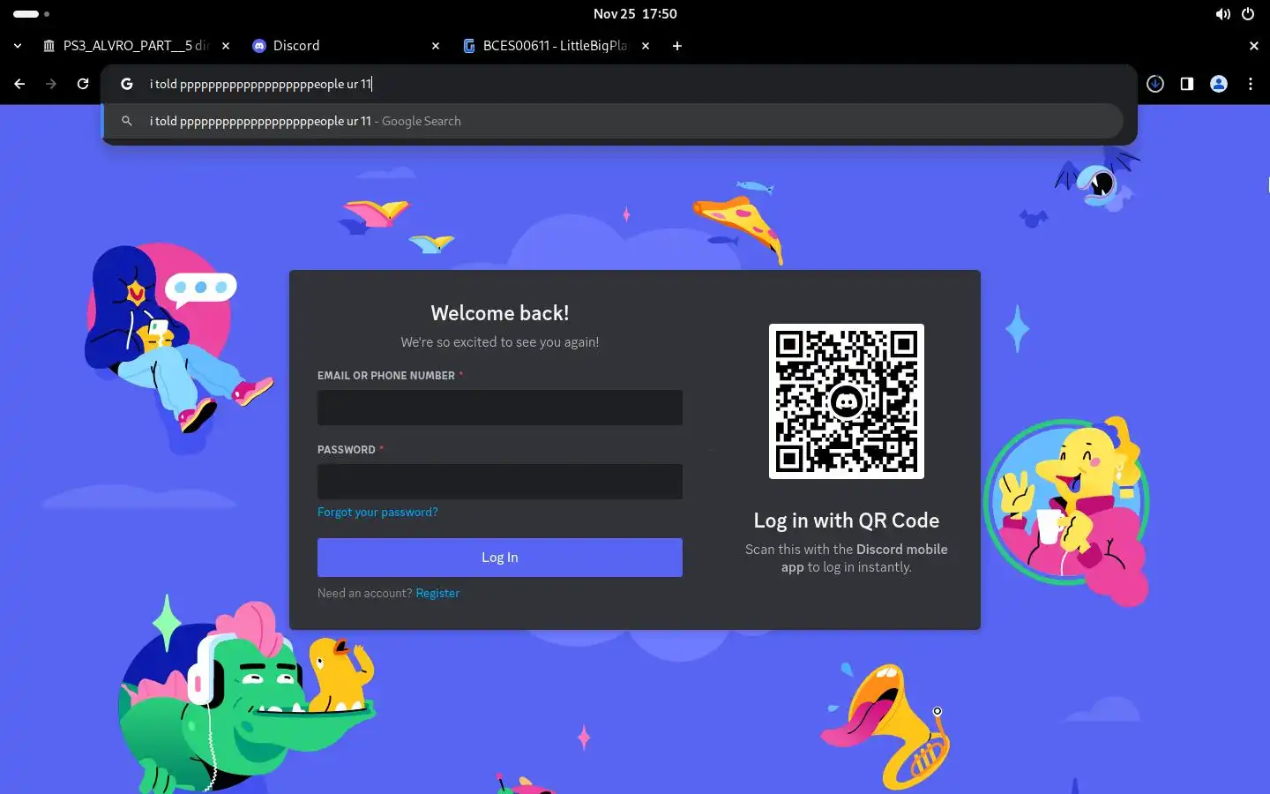Click into the address bar text
This screenshot has width=1270, height=794.
click(x=260, y=84)
